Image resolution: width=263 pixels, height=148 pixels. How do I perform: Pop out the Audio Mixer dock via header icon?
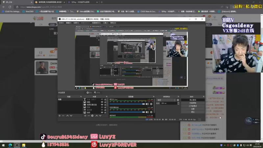pos(154,97)
